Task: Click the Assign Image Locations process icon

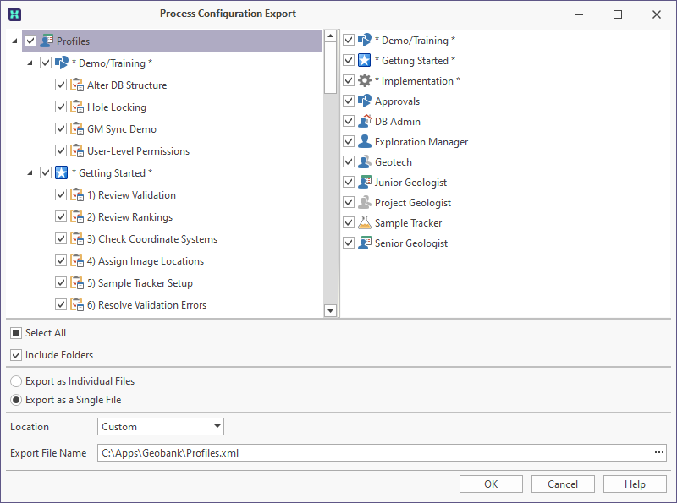Action: click(77, 261)
